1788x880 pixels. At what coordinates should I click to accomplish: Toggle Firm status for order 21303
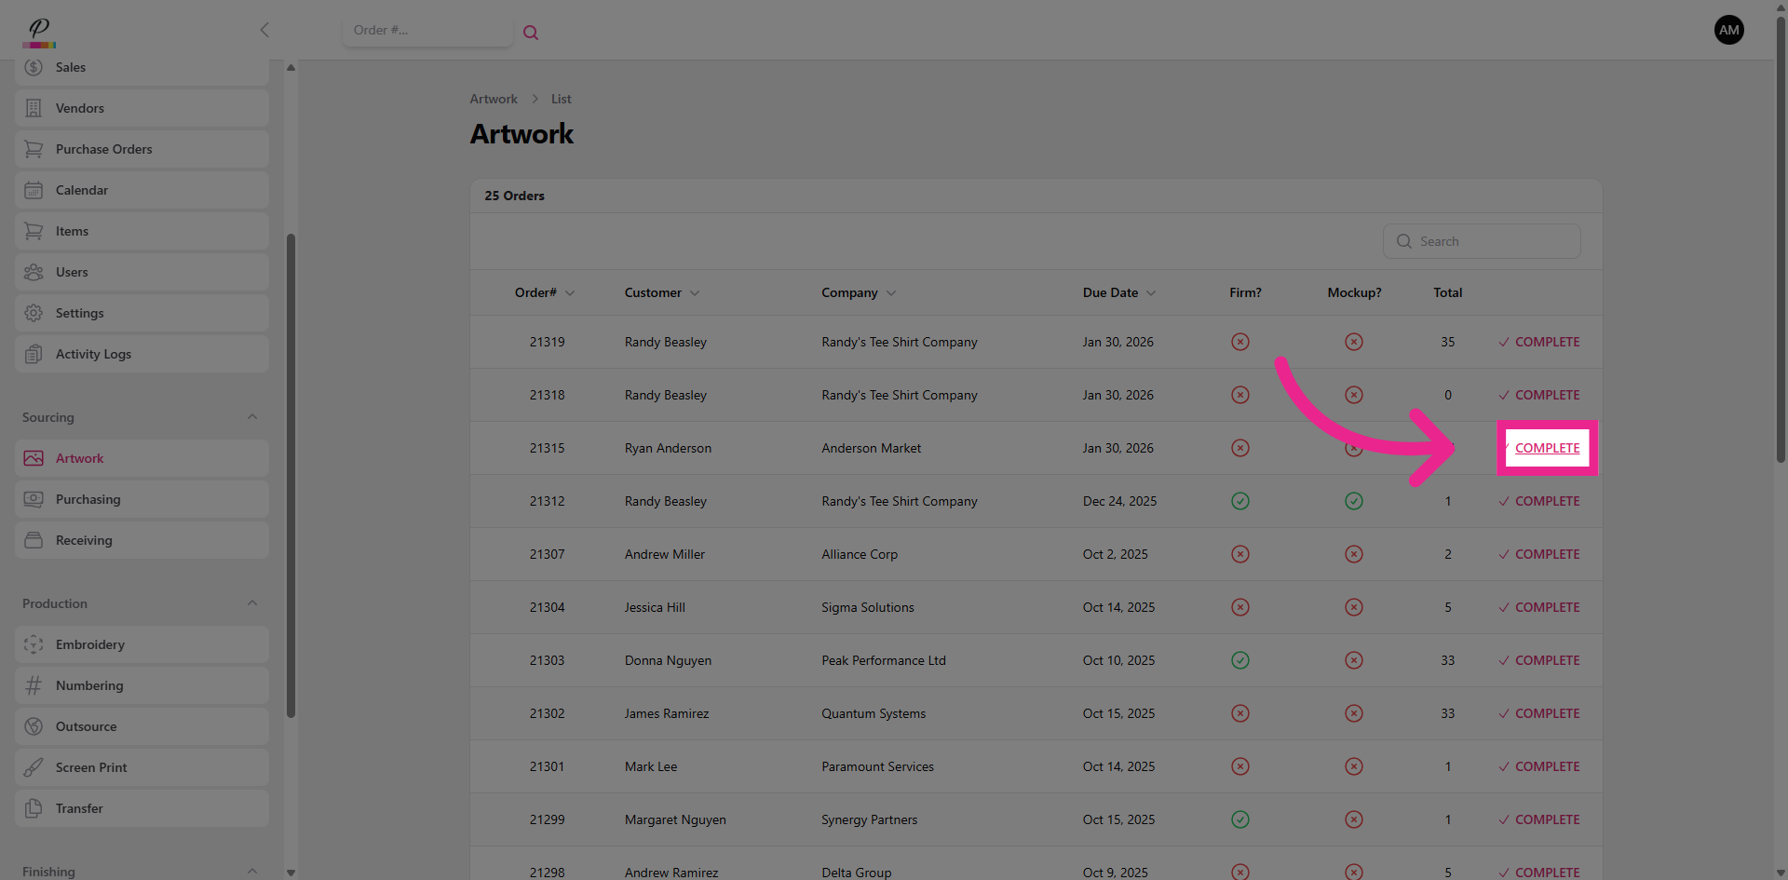coord(1239,660)
